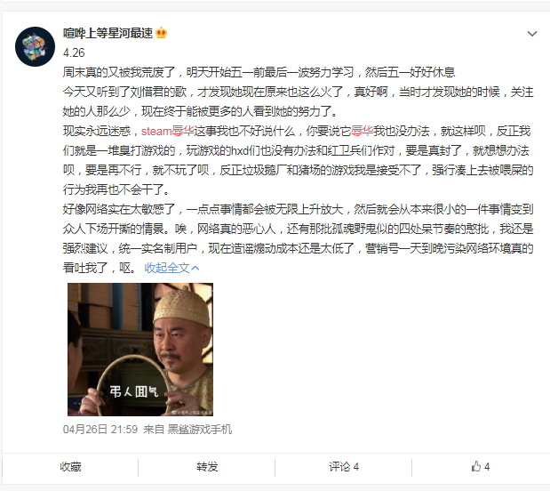This screenshot has width=550, height=491.
Task: Click 收藏 to bookmark the post
Action: 70,467
